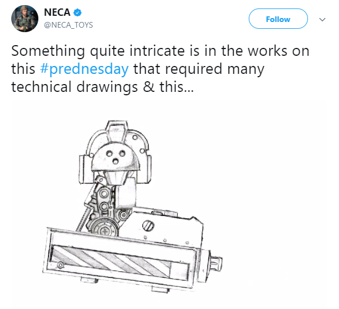
Task: Click the text "technical drawings & this…"
Action: pos(102,89)
